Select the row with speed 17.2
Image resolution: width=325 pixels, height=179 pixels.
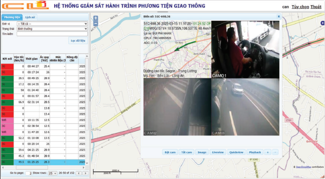point(43,84)
